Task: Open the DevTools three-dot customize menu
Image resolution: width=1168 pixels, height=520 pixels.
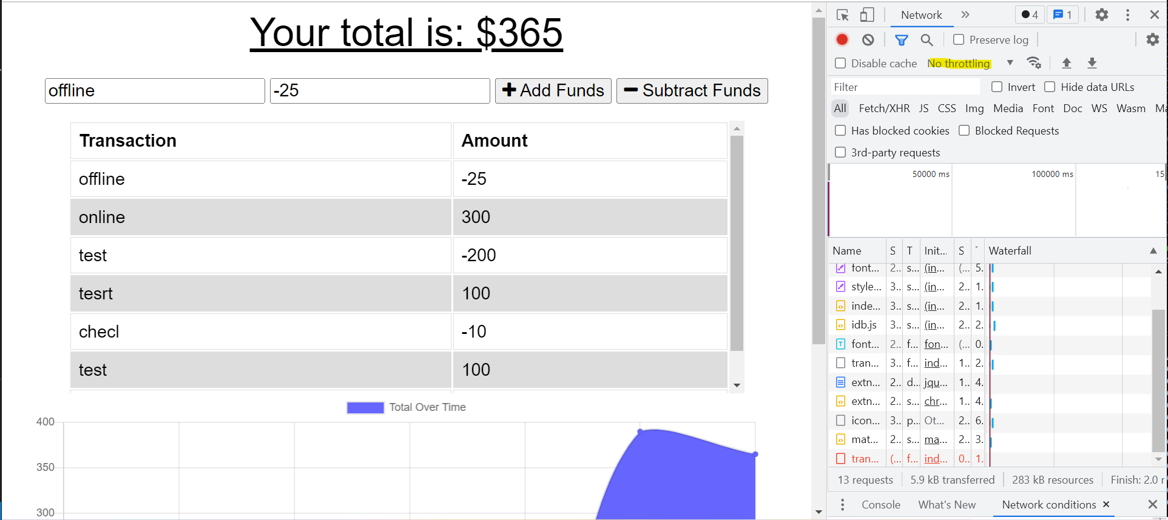Action: point(1128,15)
